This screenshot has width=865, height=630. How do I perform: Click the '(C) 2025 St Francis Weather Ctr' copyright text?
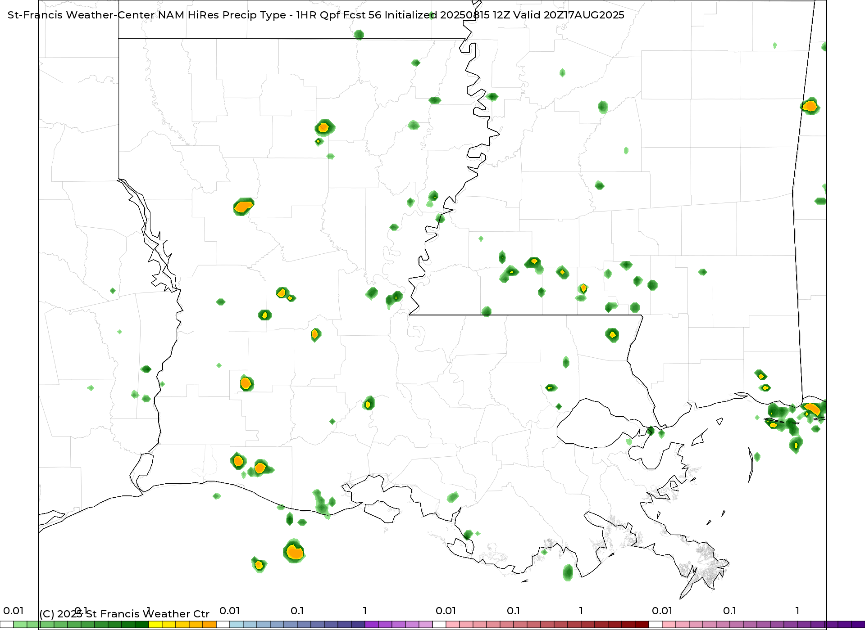coord(124,614)
